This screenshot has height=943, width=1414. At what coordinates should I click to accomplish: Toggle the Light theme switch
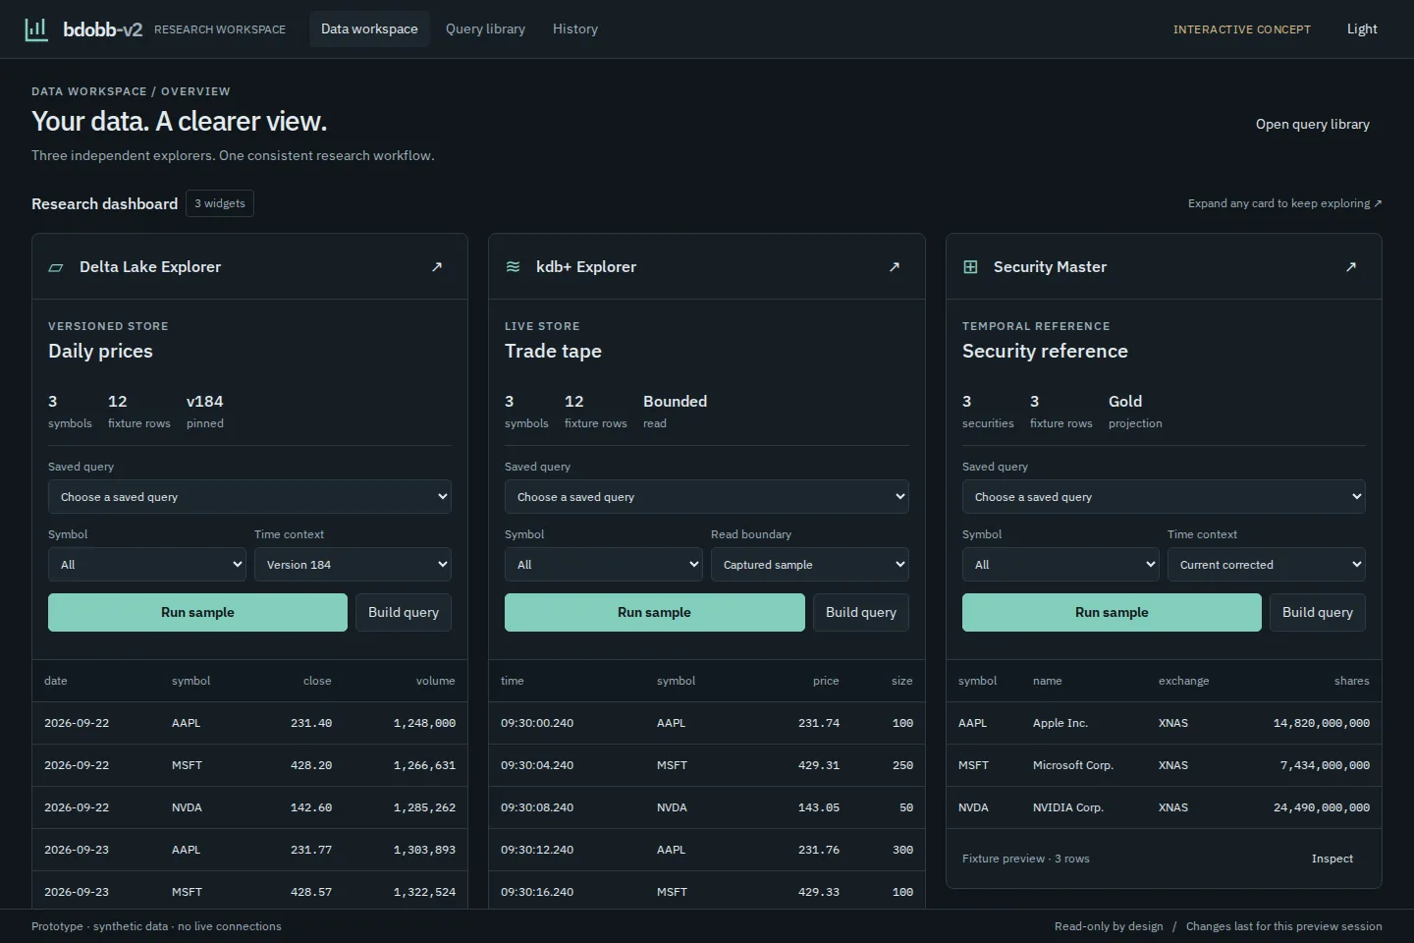[1362, 28]
